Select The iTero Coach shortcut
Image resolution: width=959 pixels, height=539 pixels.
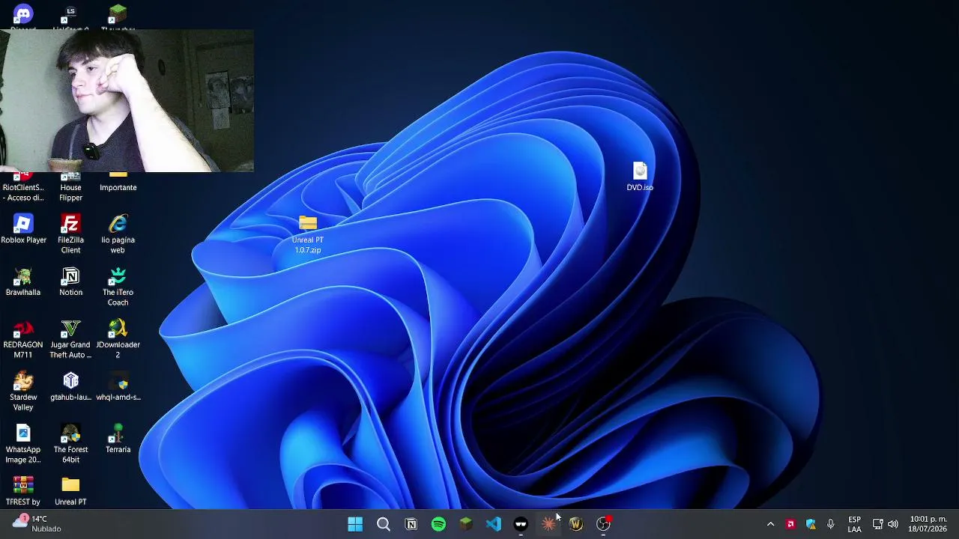tap(118, 287)
